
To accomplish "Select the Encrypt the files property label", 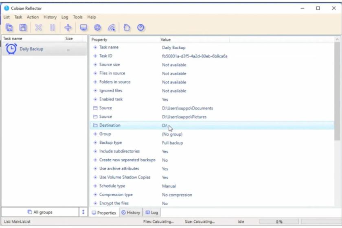I will (x=114, y=203).
